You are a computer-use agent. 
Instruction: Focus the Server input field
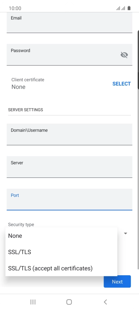pos(69,167)
